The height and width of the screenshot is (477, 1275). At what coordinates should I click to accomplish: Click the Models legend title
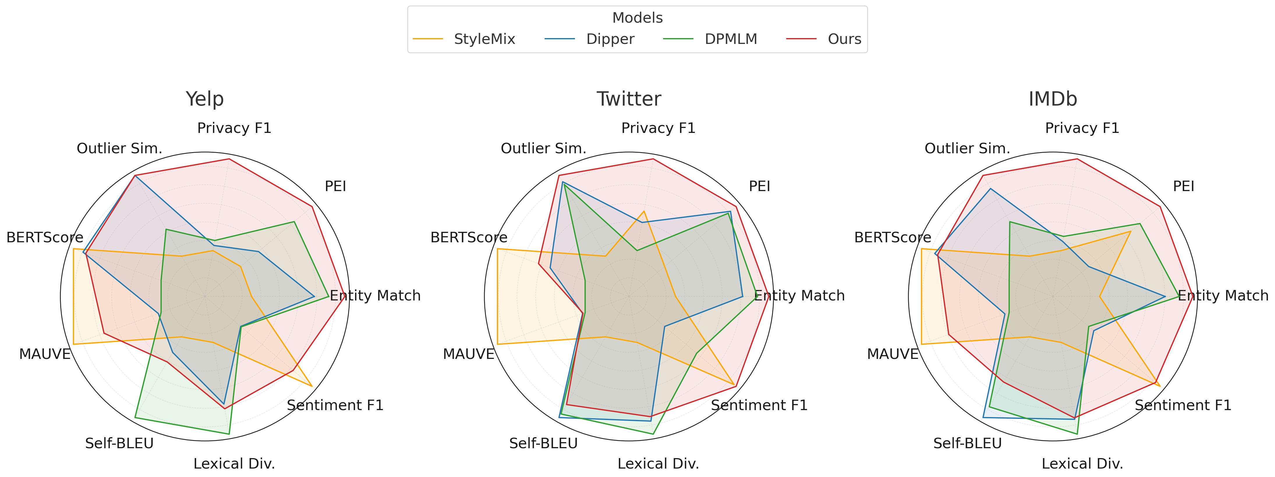(x=637, y=18)
